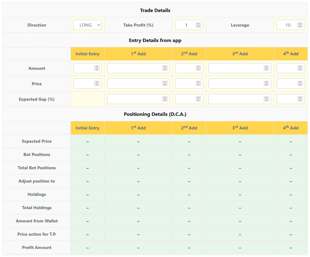Click the 2nd Add Expected Gap field
This screenshot has height=257, width=310.
tap(189, 99)
